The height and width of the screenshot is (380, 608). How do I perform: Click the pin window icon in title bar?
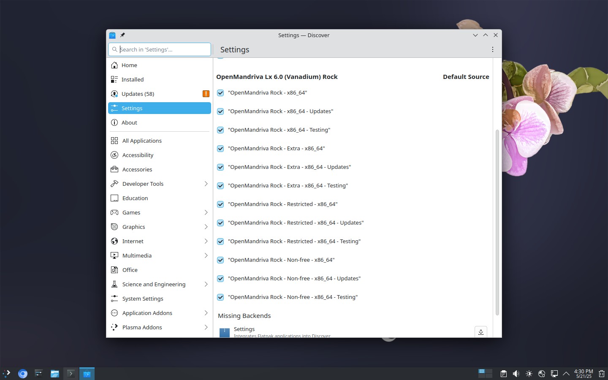pyautogui.click(x=122, y=35)
